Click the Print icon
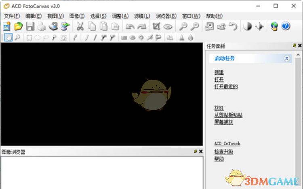The width and height of the screenshot is (303, 189). coord(42,26)
